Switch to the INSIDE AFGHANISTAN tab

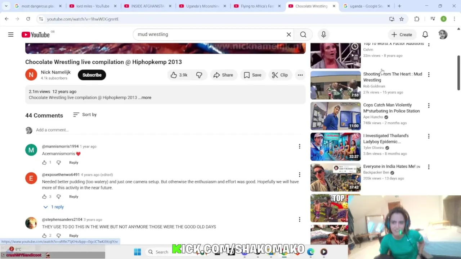(147, 6)
